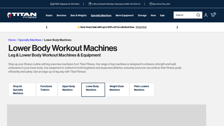This screenshot has width=224, height=126.
Task: Click the gray banner image placeholder
Action: [106, 115]
